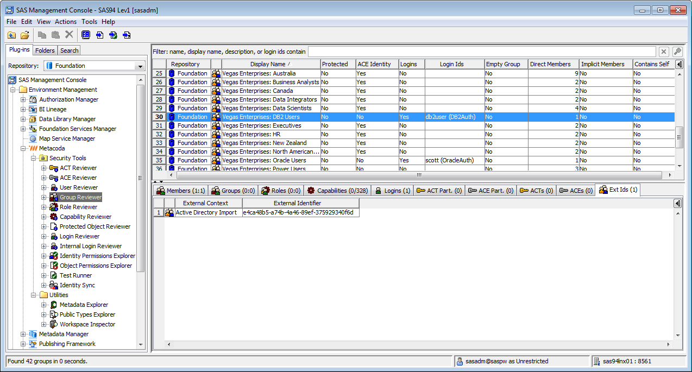Click the up-one-level folder toolbar icon

[x=11, y=35]
